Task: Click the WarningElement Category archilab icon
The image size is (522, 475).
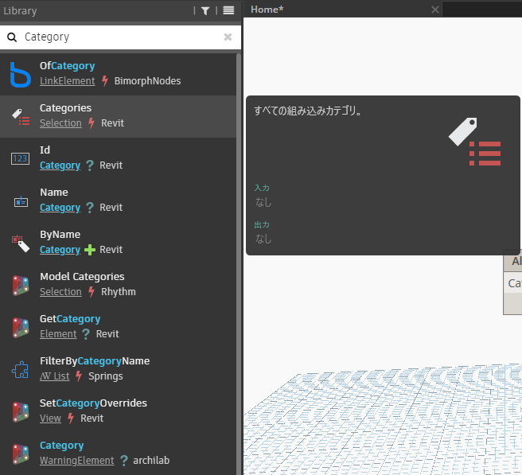Action: coord(21,454)
